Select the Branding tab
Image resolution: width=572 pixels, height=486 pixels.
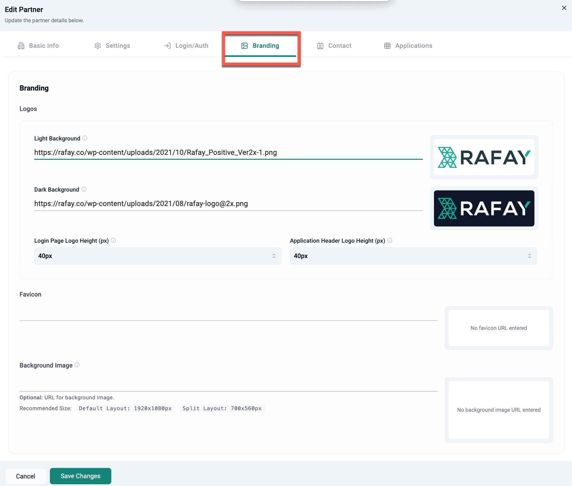point(260,46)
